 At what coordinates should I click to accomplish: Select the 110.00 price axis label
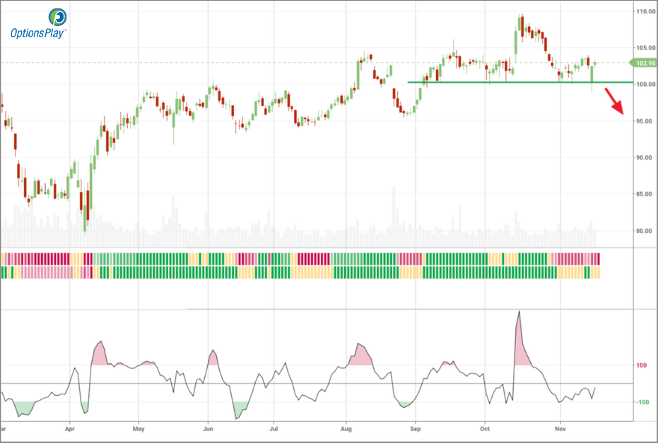pos(645,12)
